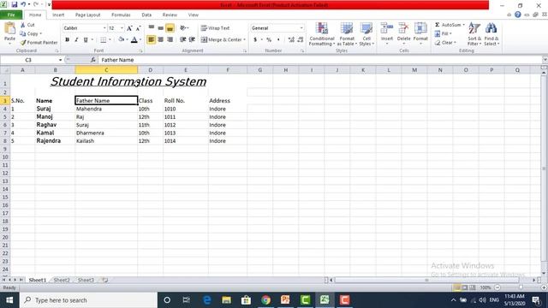Switch to the Page Layout tab
Image resolution: width=548 pixels, height=308 pixels.
coord(87,15)
